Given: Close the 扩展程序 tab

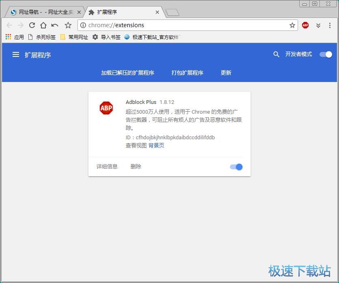Looking at the screenshot, I should tap(157, 12).
